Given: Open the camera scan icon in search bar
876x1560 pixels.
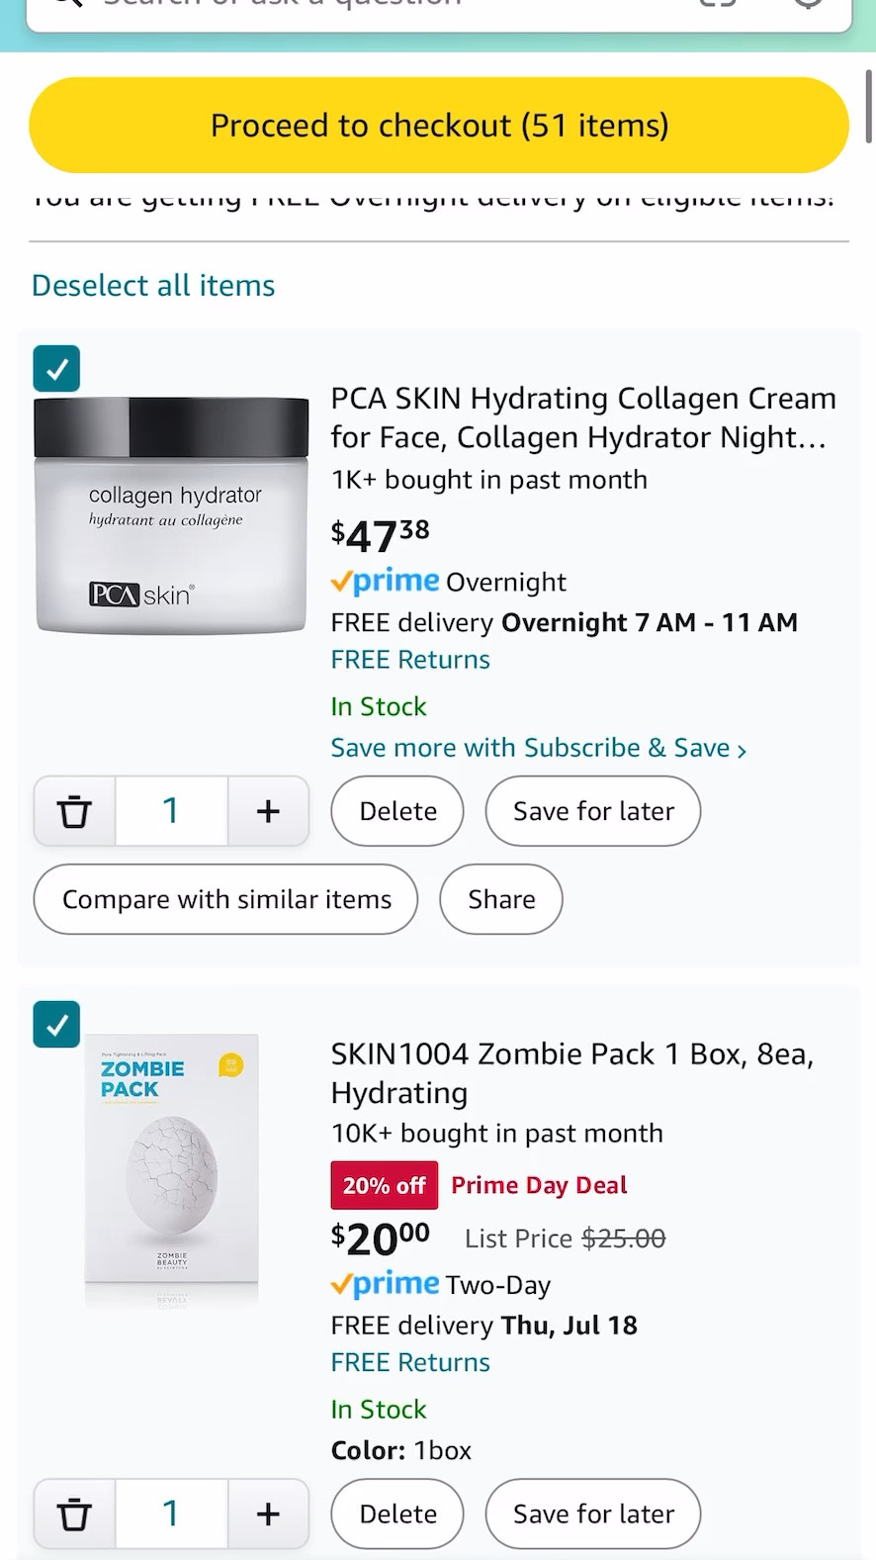Looking at the screenshot, I should coord(717,5).
